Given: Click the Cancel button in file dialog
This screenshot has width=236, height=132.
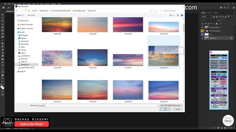Looking at the screenshot, I should coord(177,109).
